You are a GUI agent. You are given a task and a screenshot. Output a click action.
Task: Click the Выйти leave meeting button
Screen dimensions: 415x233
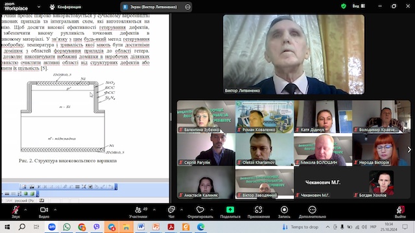pos(400,212)
